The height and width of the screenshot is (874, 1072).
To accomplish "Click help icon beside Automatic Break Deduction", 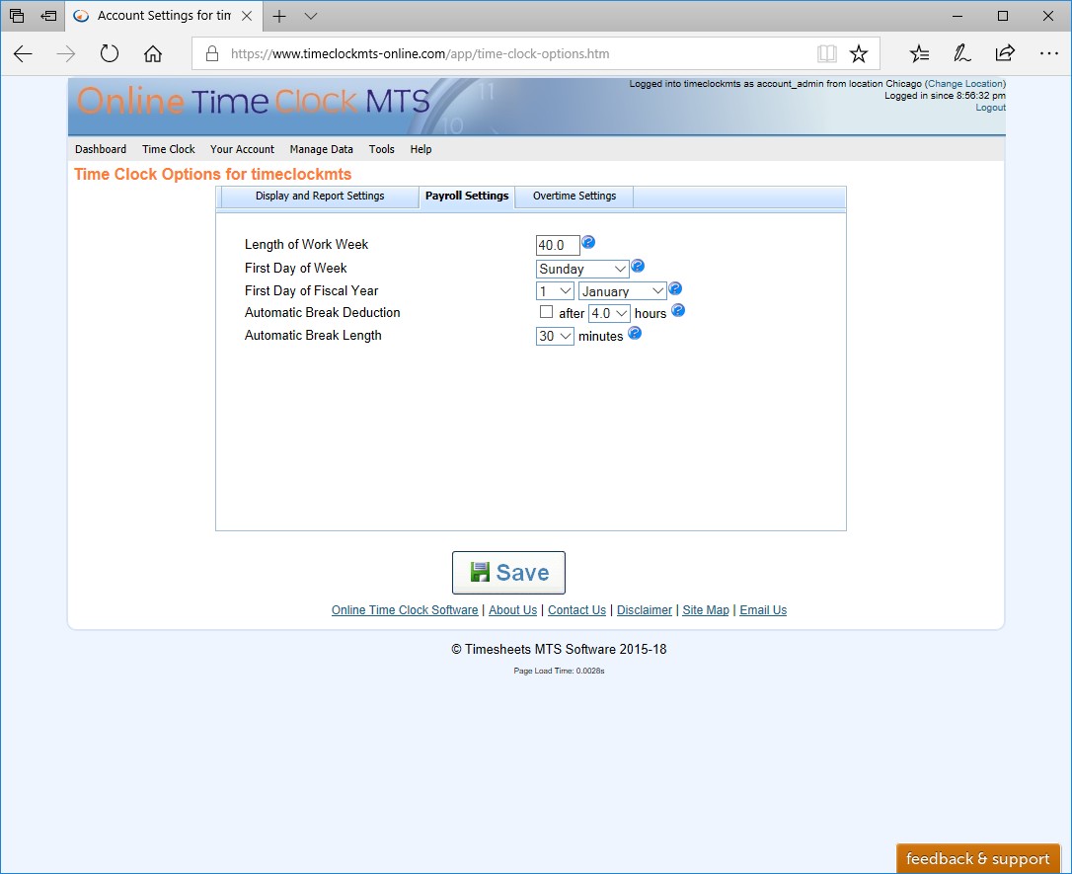I will (x=677, y=310).
